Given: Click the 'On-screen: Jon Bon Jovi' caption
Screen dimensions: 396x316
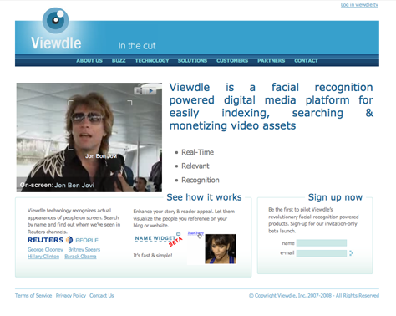Looking at the screenshot, I should [57, 185].
